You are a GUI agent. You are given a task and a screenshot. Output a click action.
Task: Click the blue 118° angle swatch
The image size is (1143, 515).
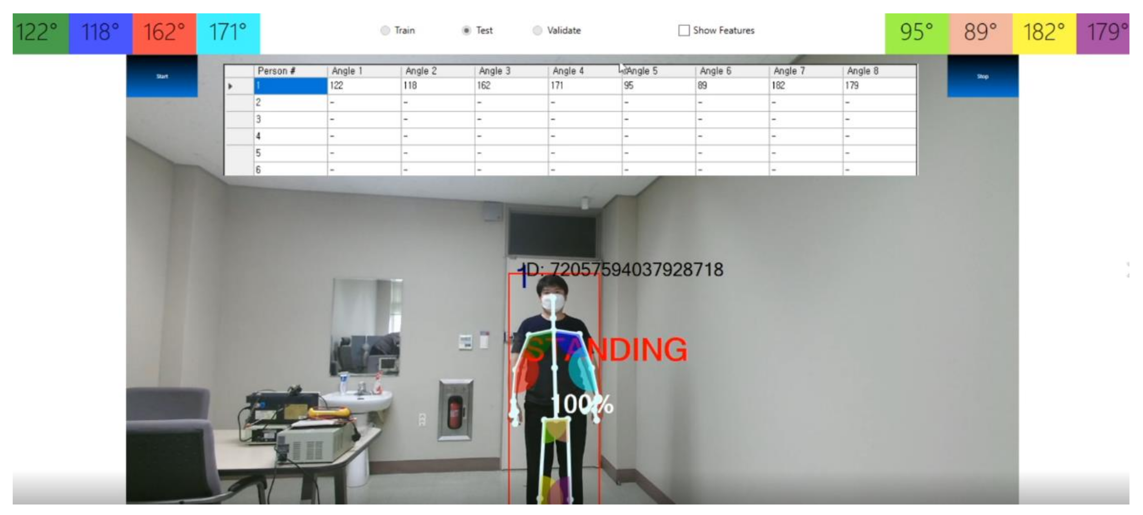click(x=101, y=33)
